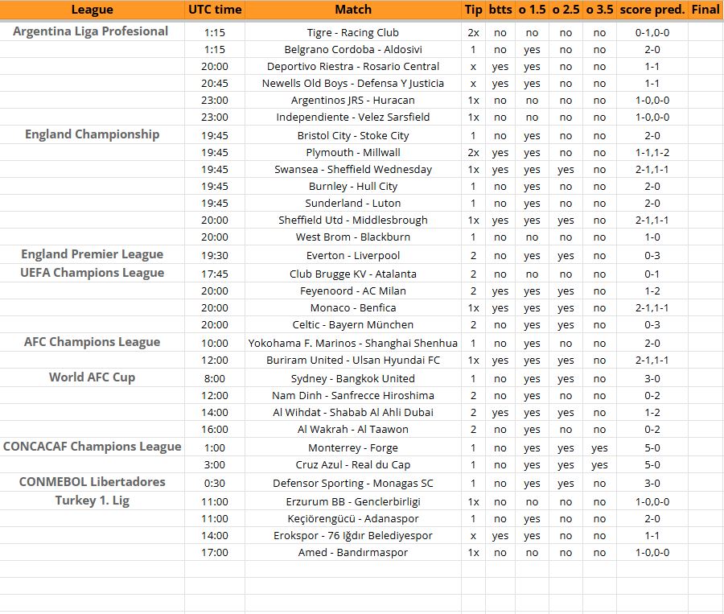Screen dimensions: 724x614
Task: Click the Feyenoord - AC Milan match
Action: click(353, 291)
